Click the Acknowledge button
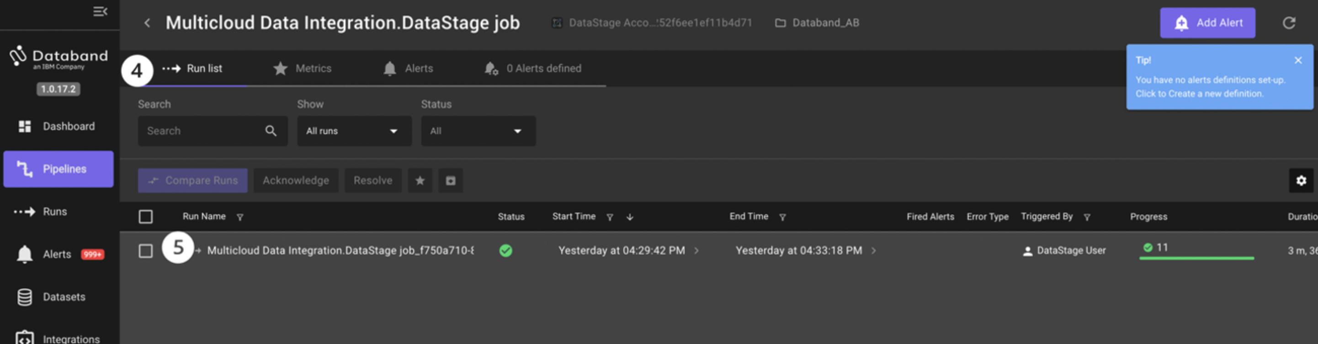This screenshot has width=1318, height=344. tap(296, 180)
